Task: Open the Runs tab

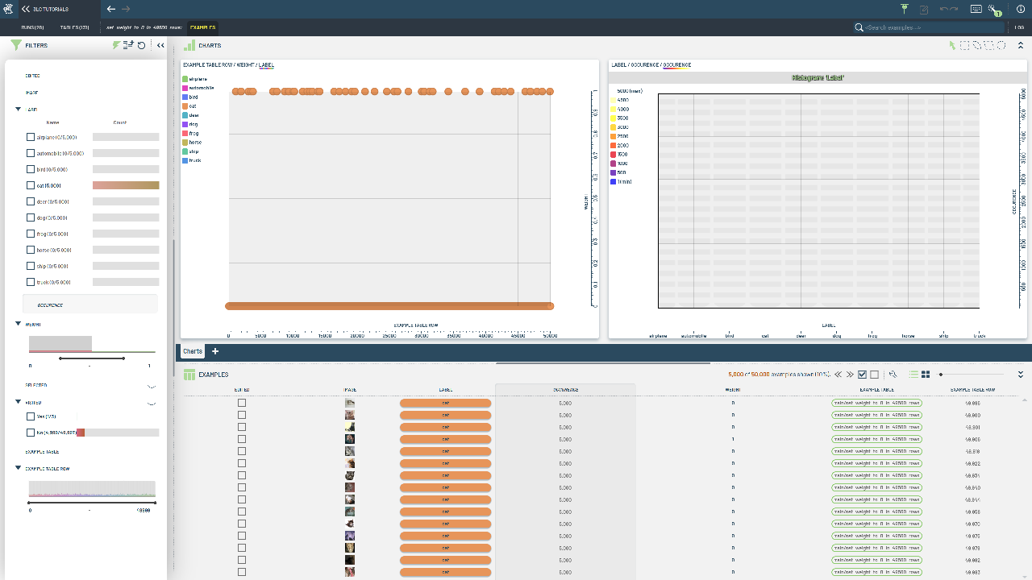Action: (x=32, y=27)
